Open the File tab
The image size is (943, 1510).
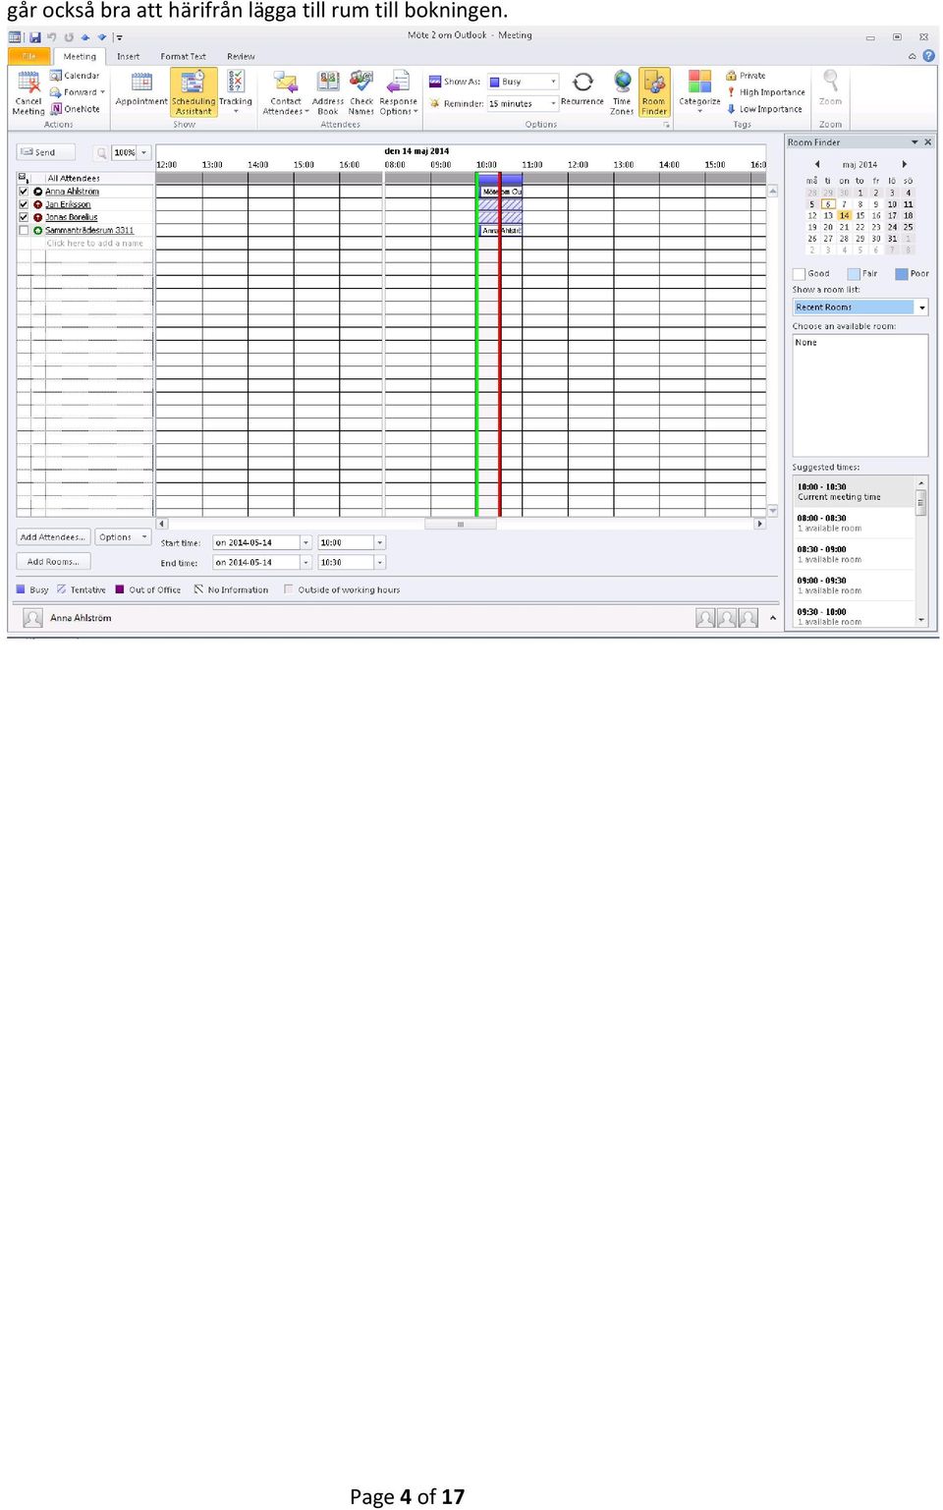pyautogui.click(x=28, y=56)
